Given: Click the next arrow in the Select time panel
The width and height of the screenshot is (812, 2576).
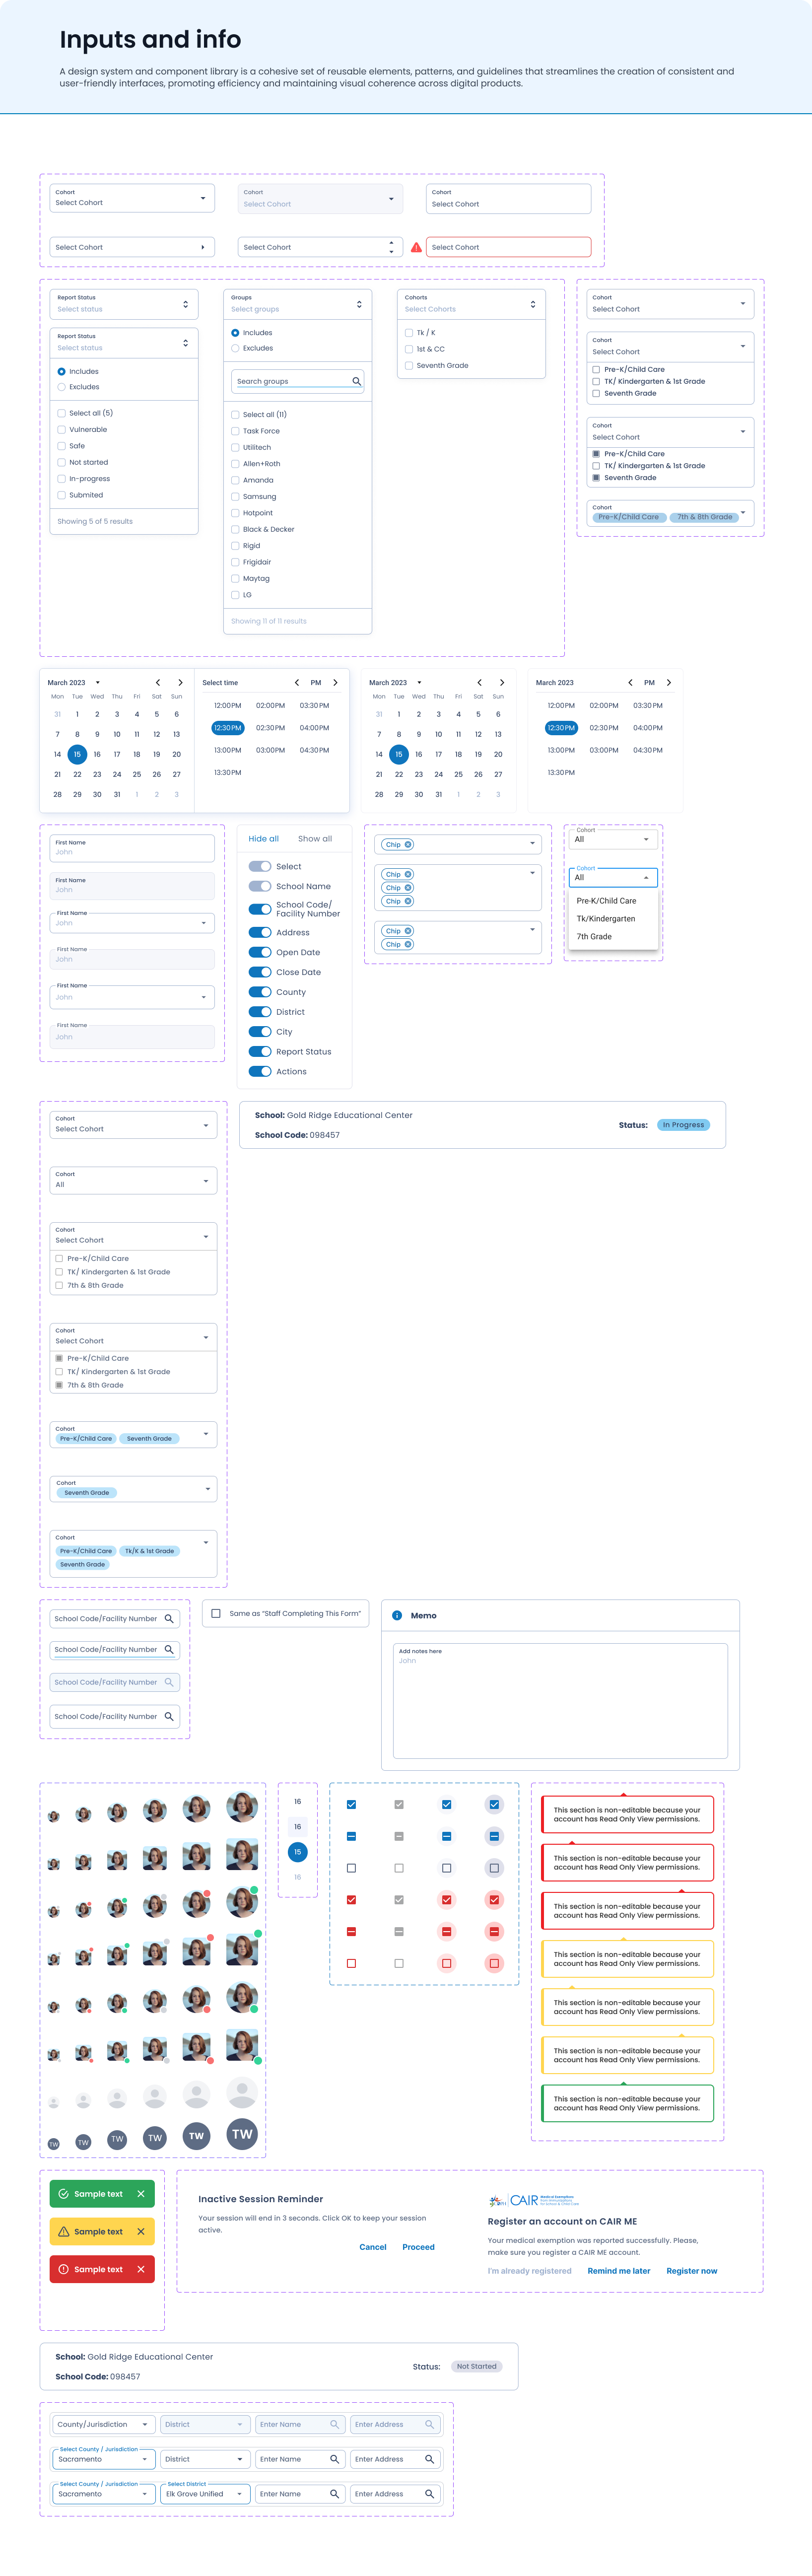Looking at the screenshot, I should 335,683.
